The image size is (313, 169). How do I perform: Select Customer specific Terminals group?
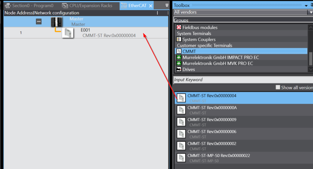click(x=204, y=45)
